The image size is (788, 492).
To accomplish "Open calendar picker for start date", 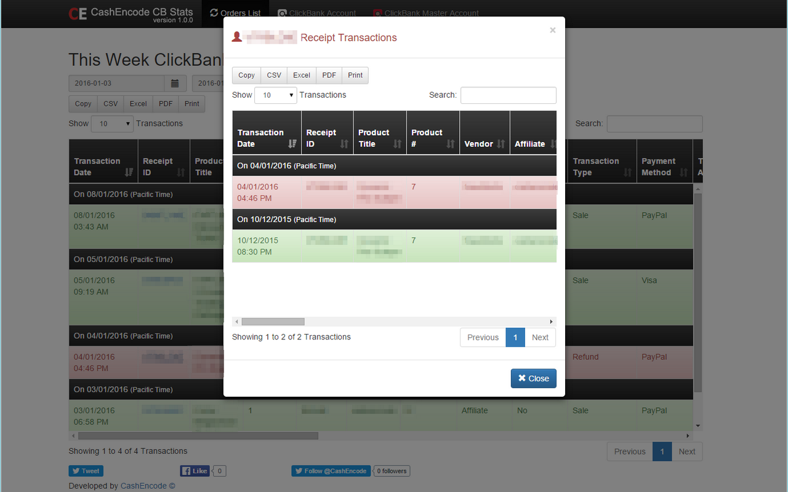I will (175, 83).
